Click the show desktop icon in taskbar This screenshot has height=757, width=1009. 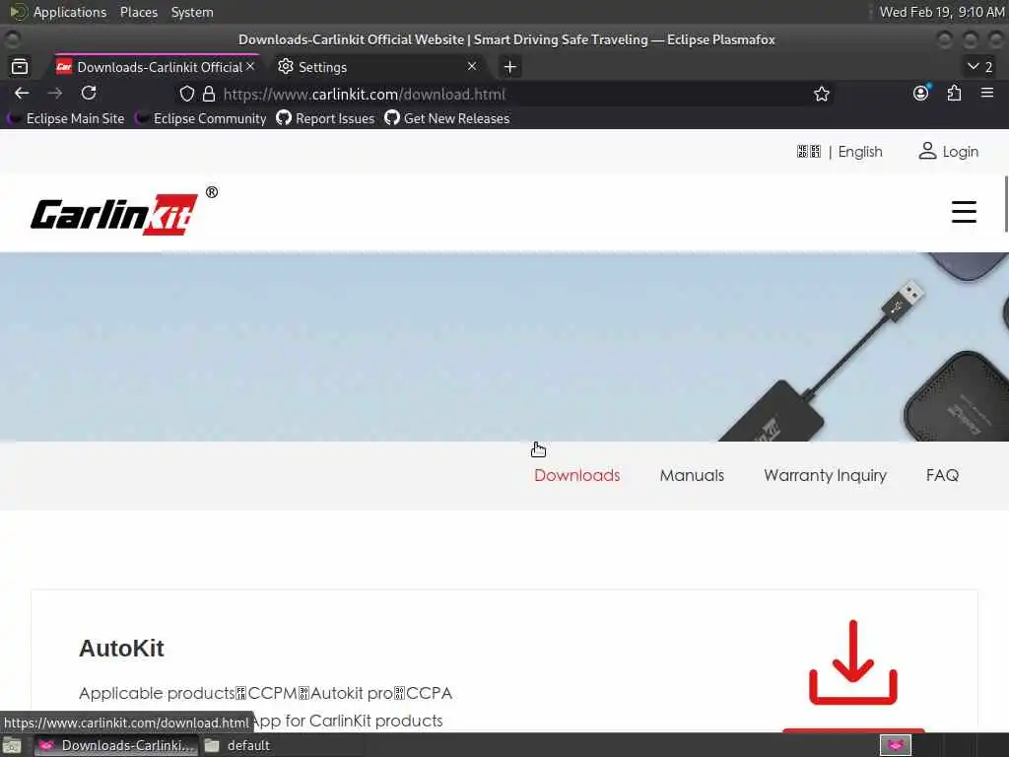[11, 745]
